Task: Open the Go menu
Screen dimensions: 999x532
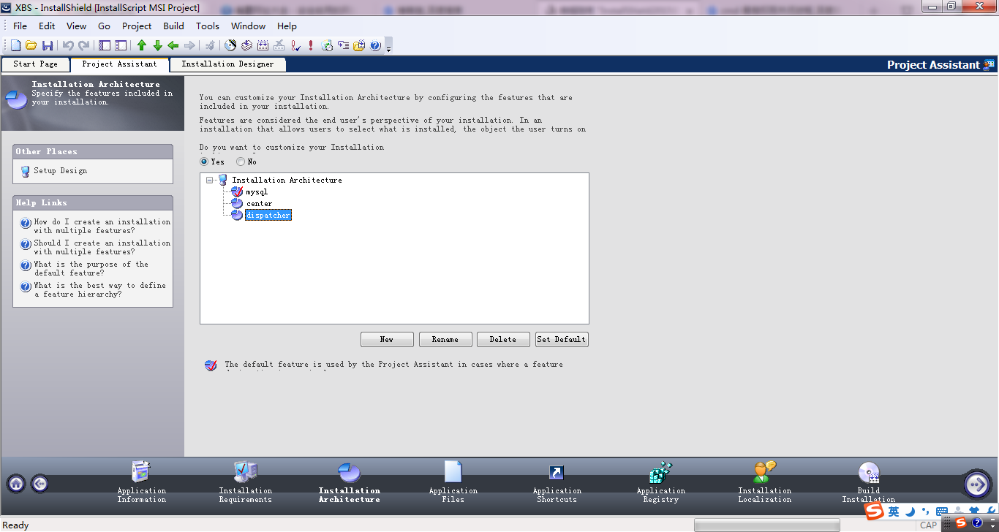Action: pyautogui.click(x=104, y=26)
